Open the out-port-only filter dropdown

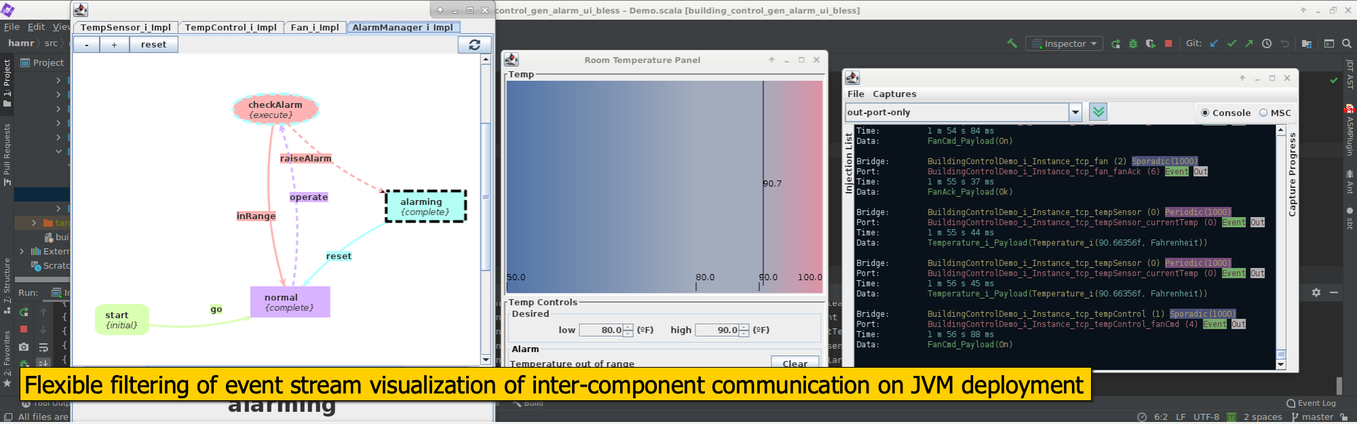pyautogui.click(x=1075, y=112)
